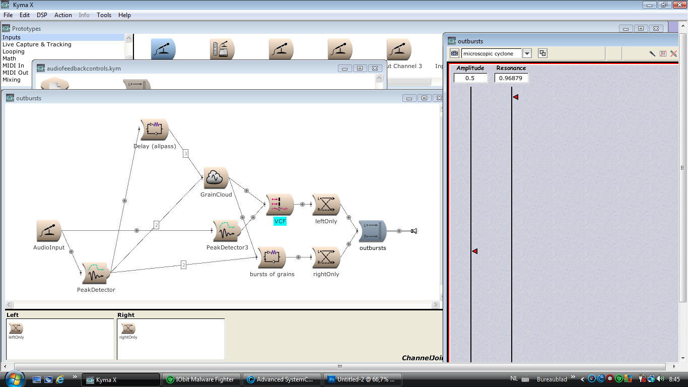Switch to IObit Malware Fighter in taskbar

click(x=201, y=379)
